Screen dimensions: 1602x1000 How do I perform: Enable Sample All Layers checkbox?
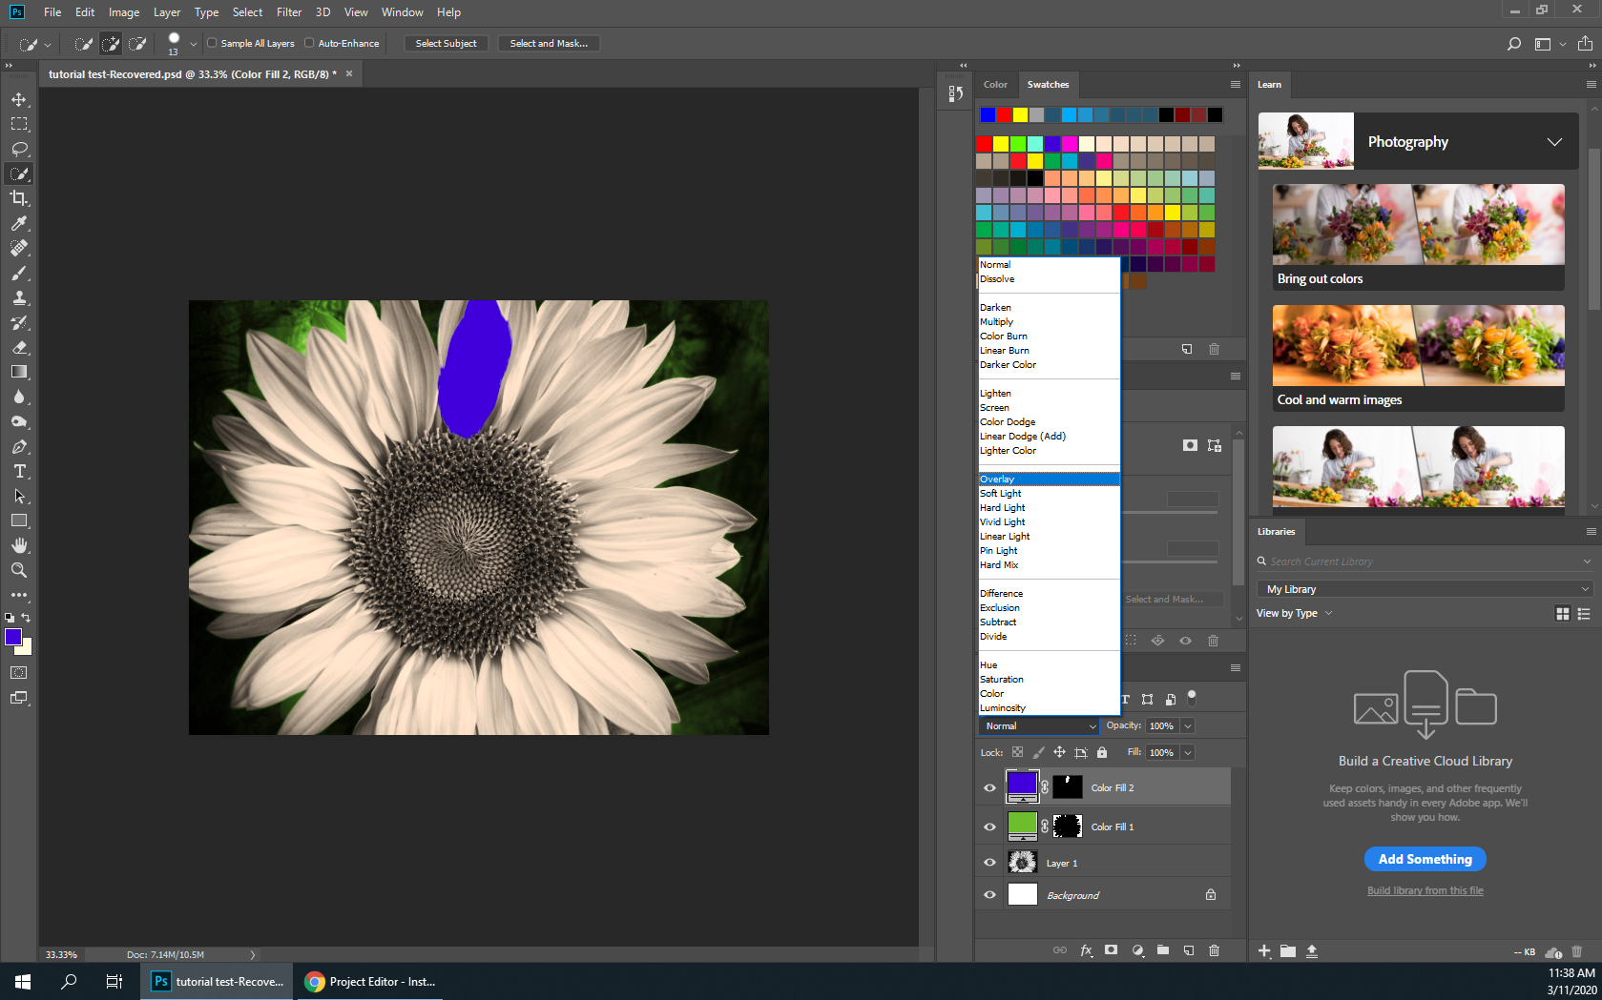(x=212, y=43)
